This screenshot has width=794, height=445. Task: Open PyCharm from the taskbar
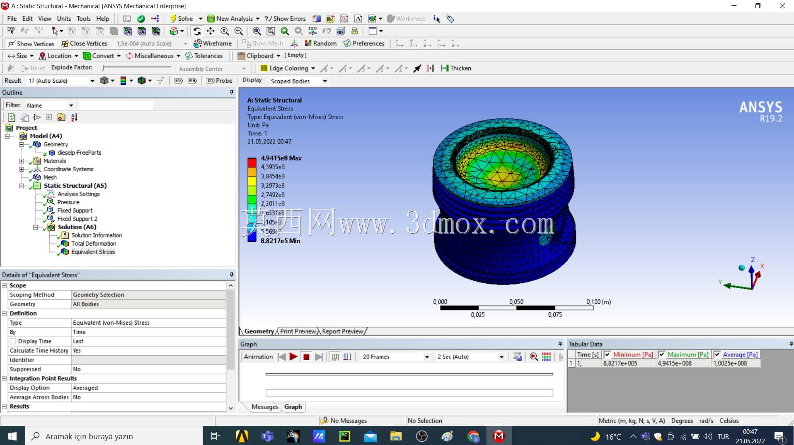(345, 436)
